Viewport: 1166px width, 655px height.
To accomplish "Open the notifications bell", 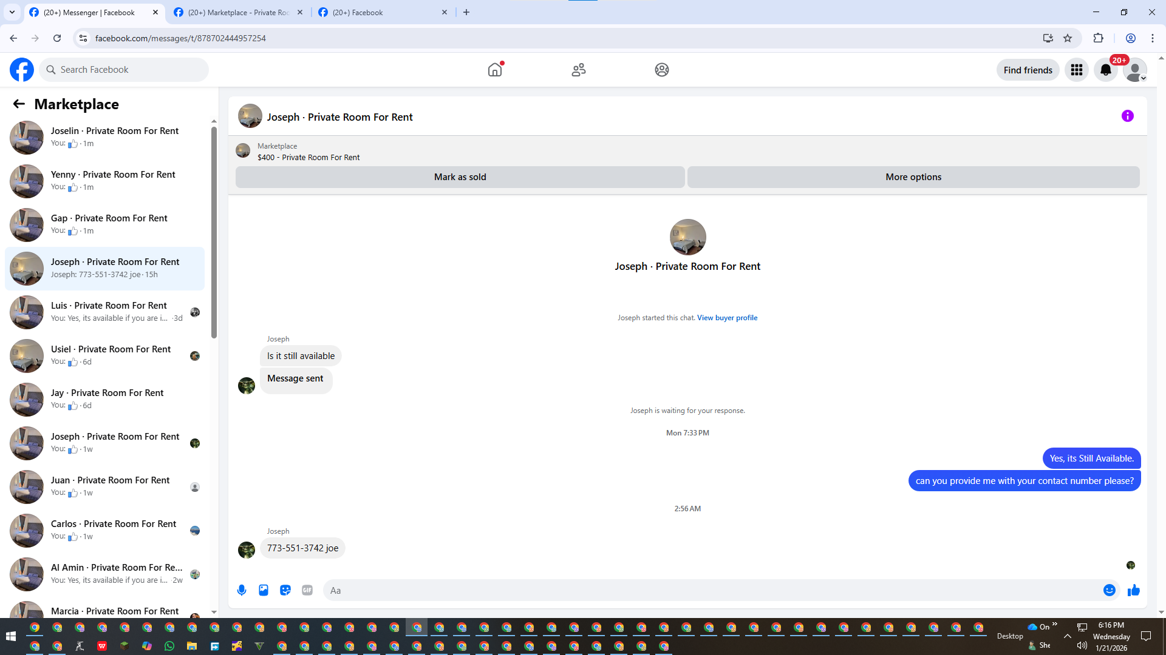I will [x=1105, y=70].
